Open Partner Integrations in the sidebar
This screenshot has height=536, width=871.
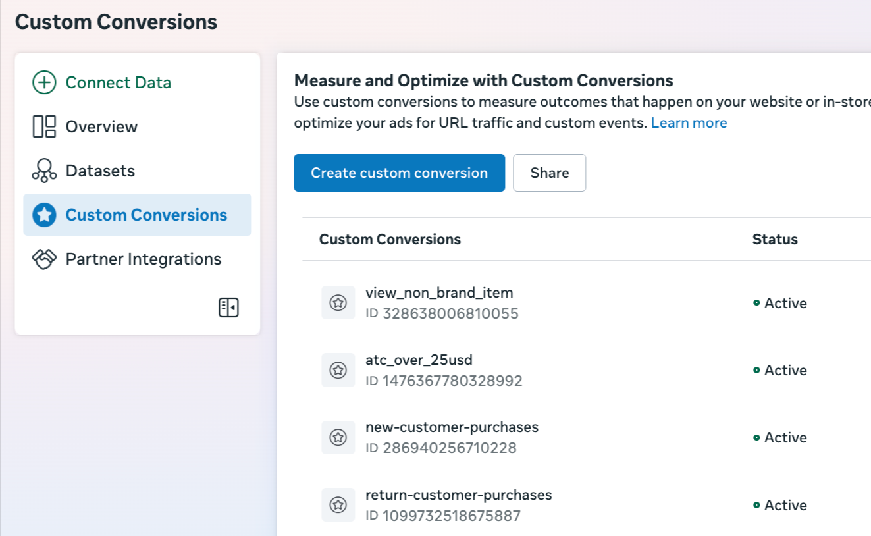[x=143, y=259]
